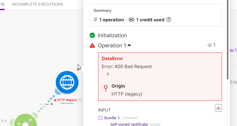The image size is (237, 126).
Task: Click the Initialization step label
Action: point(112,35)
